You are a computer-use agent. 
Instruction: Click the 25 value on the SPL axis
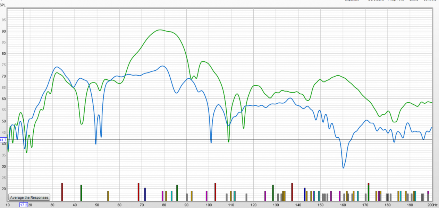click(x=4, y=178)
